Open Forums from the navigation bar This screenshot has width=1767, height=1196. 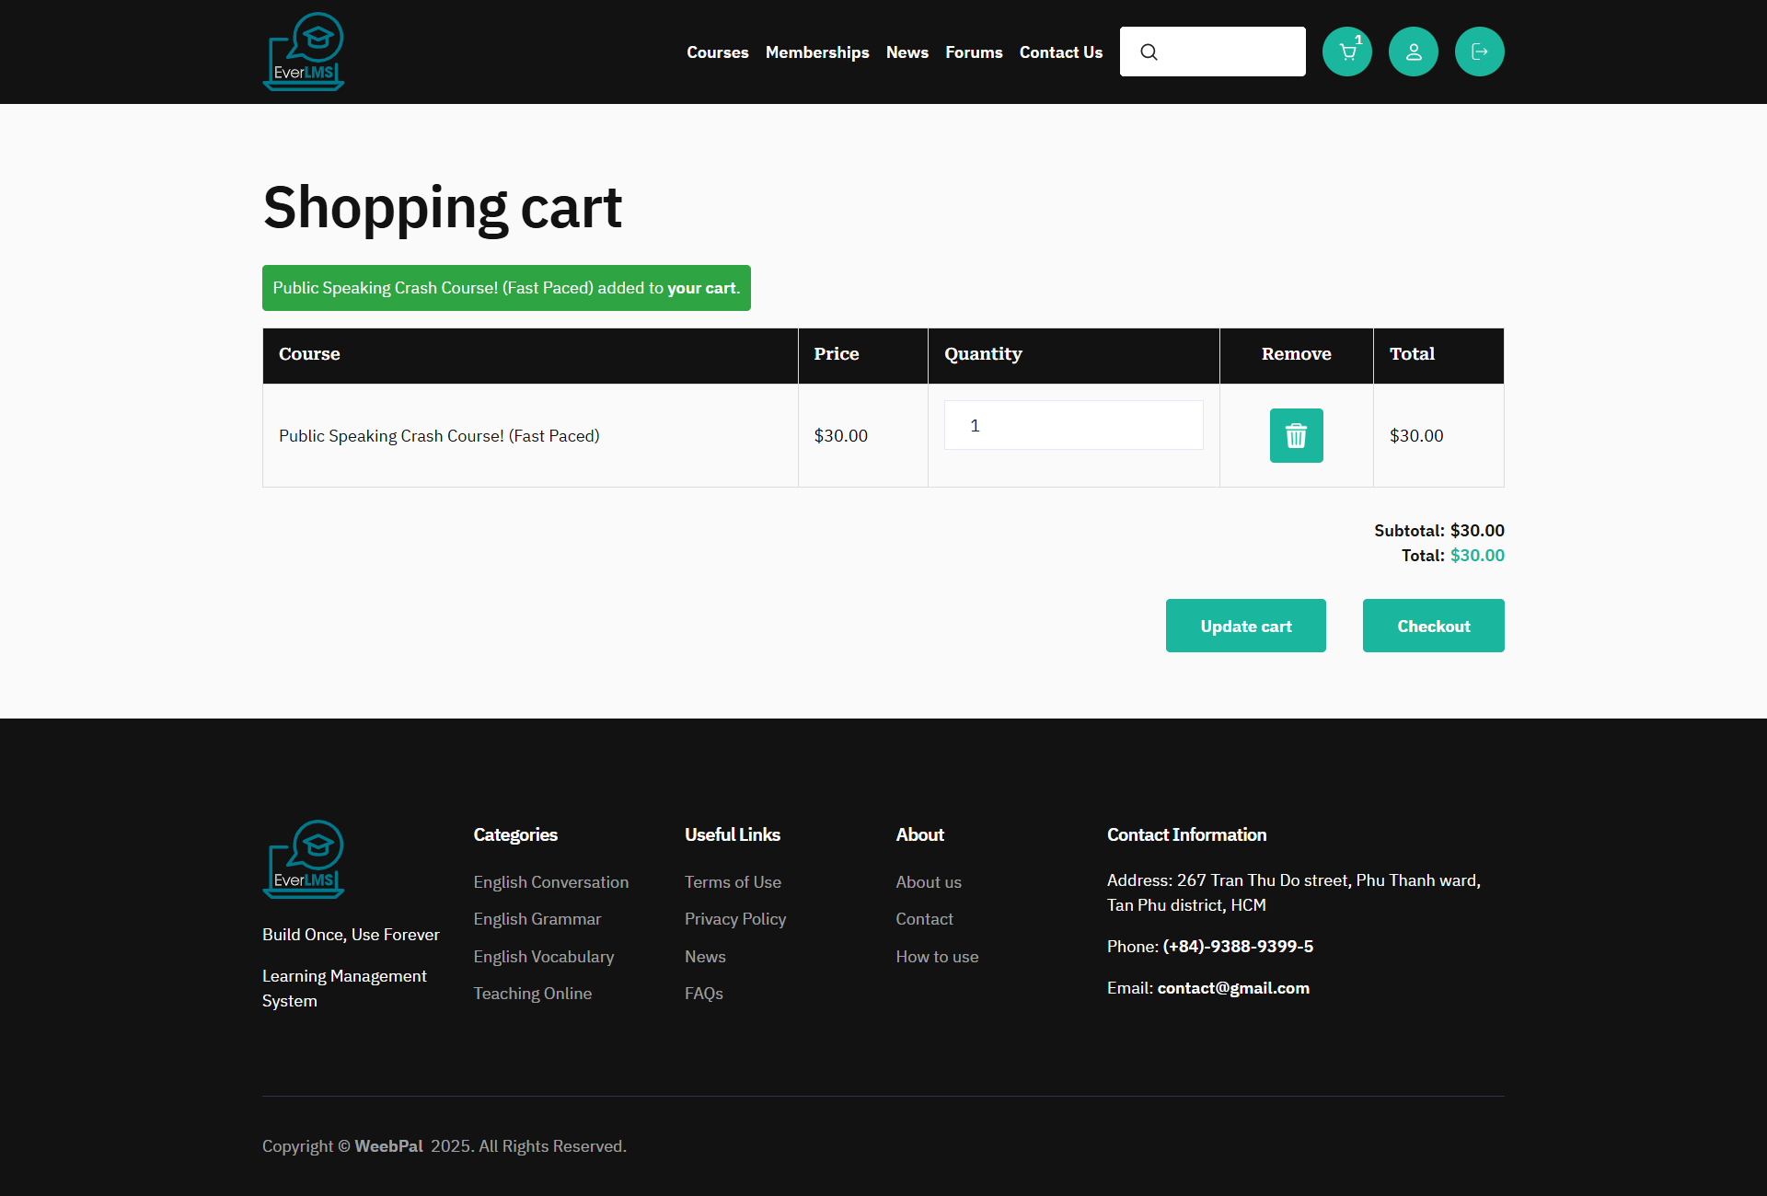tap(973, 52)
